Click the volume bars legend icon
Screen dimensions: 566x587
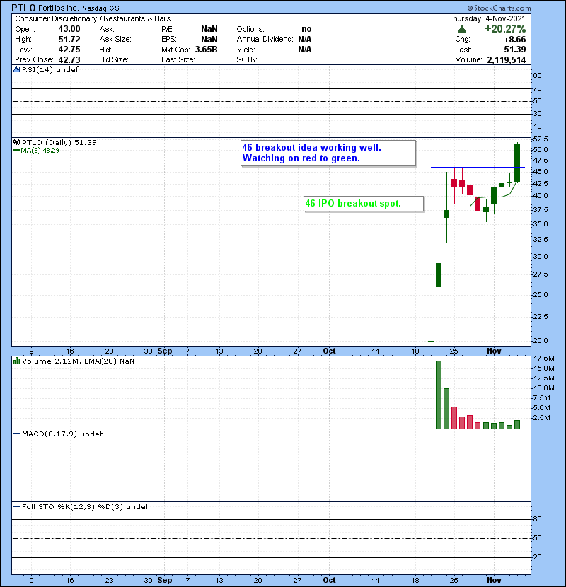(x=16, y=361)
